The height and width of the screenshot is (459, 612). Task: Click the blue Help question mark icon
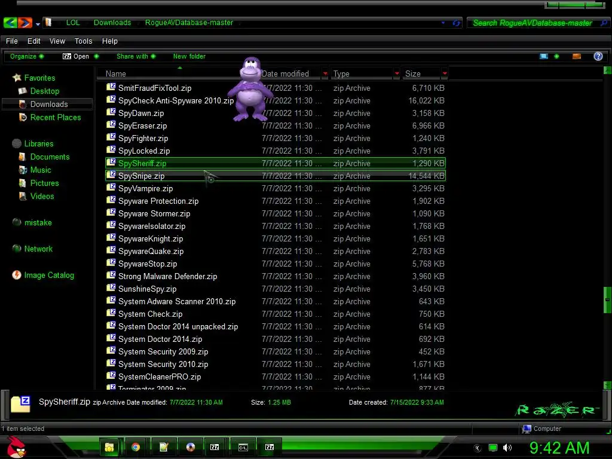coord(598,56)
